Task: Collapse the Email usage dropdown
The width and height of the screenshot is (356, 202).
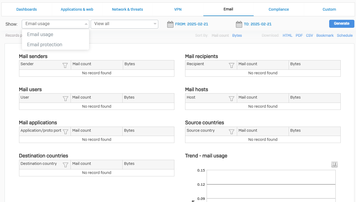Action: [x=86, y=24]
